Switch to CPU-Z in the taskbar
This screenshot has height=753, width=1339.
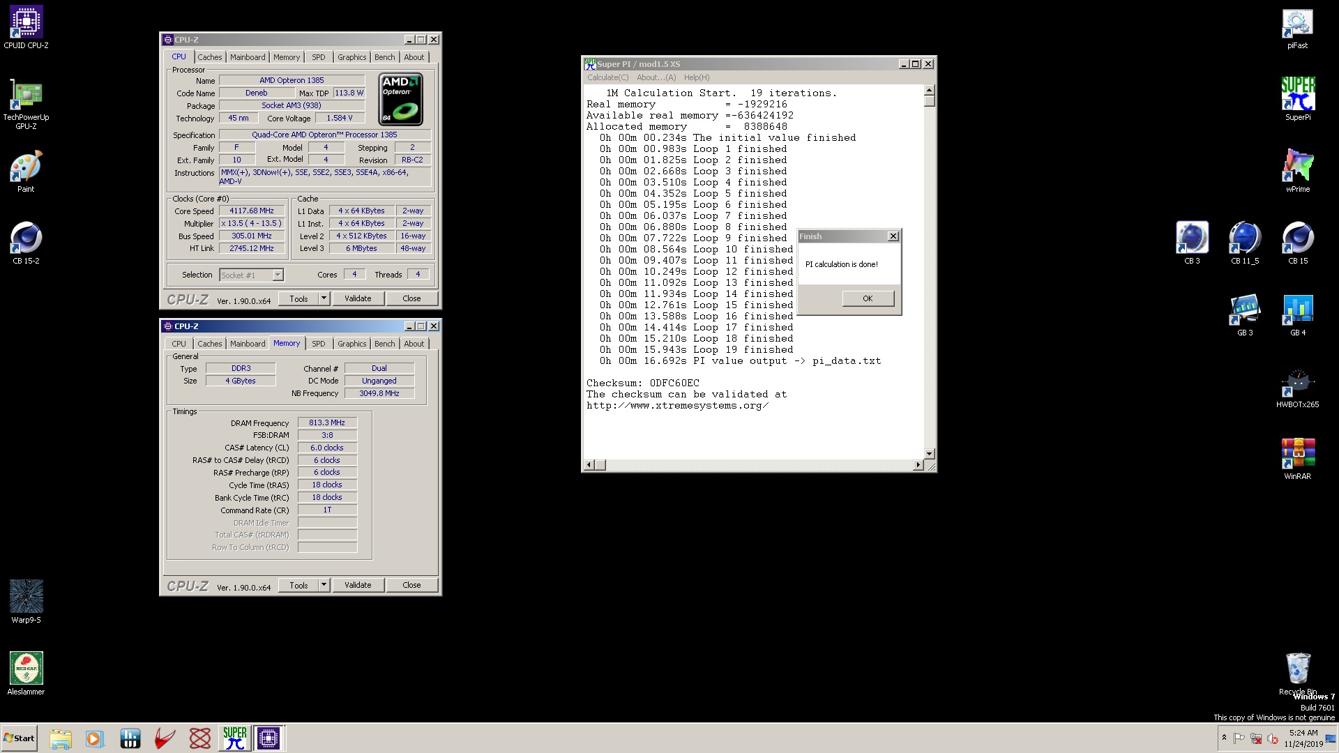click(x=268, y=738)
